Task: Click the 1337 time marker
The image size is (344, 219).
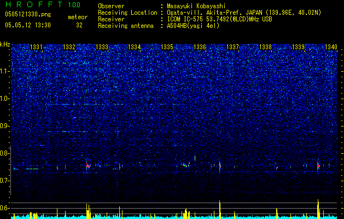Action: pyautogui.click(x=232, y=47)
